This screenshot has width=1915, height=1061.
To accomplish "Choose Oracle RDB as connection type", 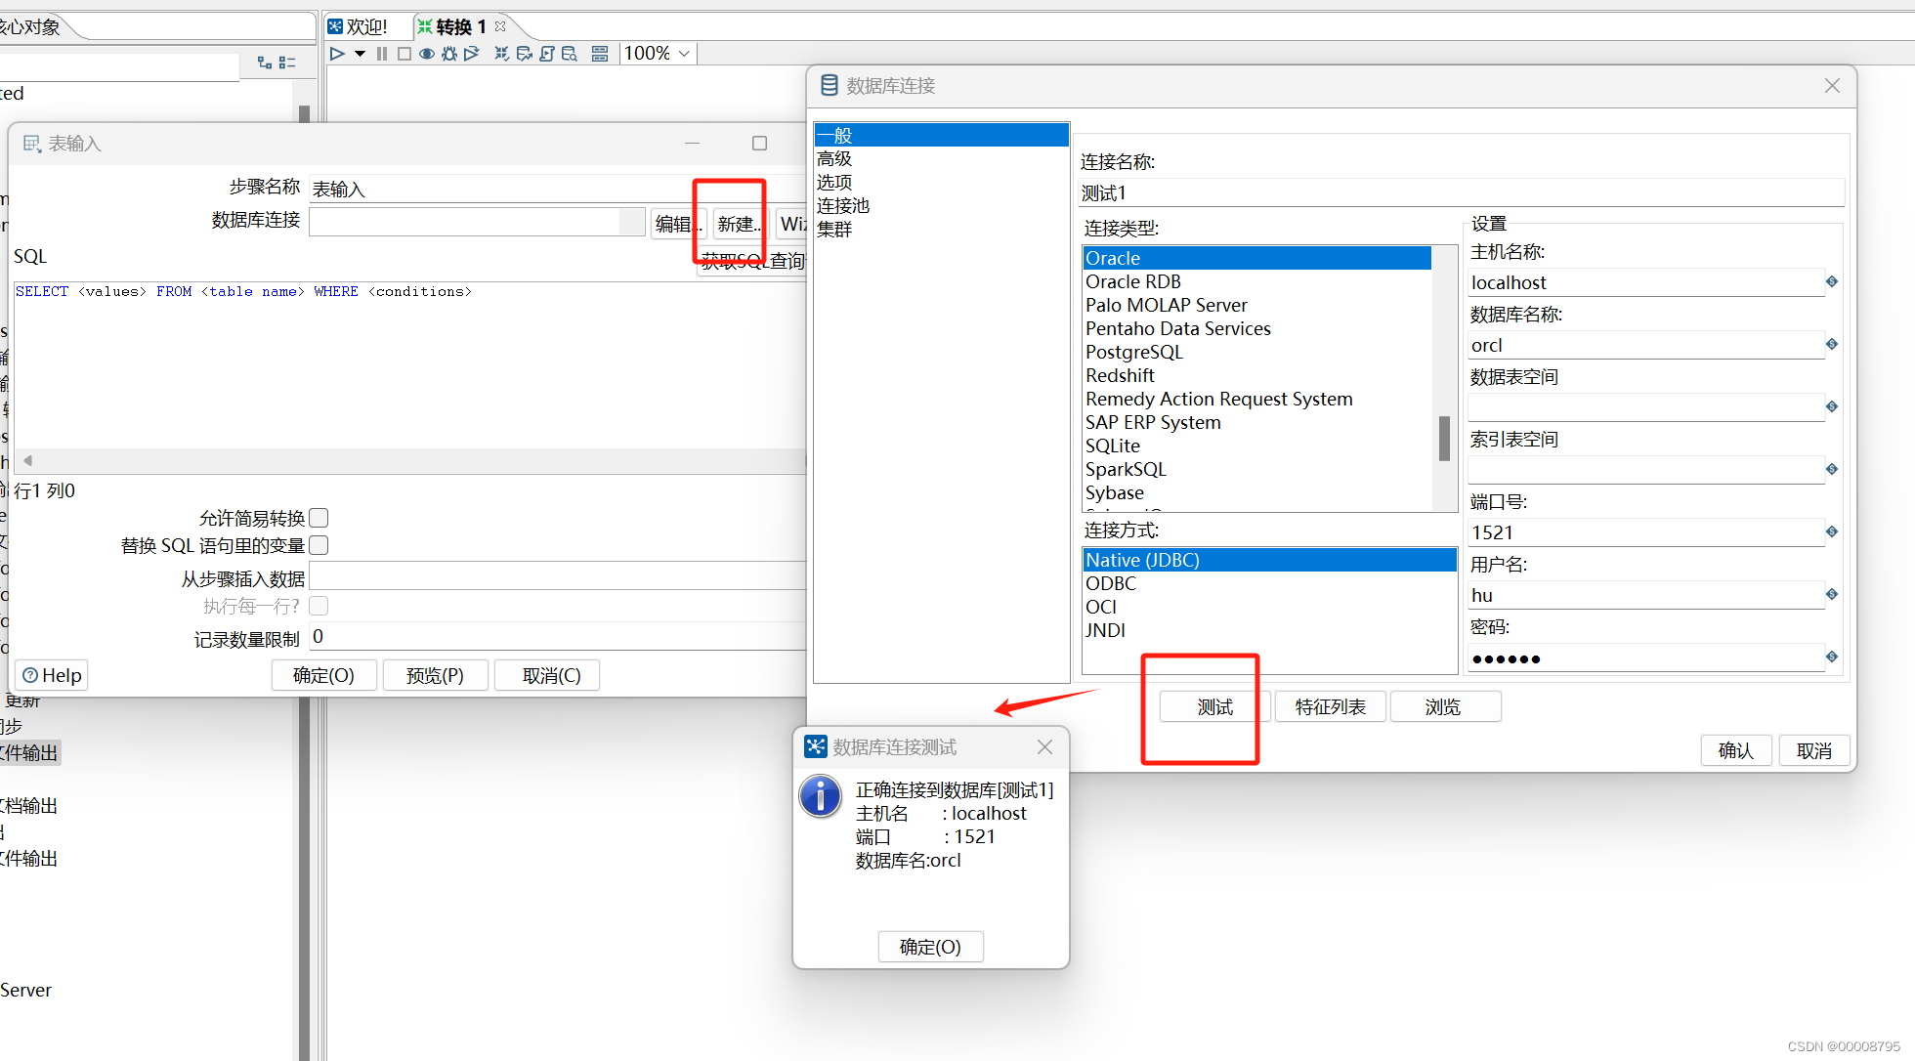I will [x=1133, y=281].
